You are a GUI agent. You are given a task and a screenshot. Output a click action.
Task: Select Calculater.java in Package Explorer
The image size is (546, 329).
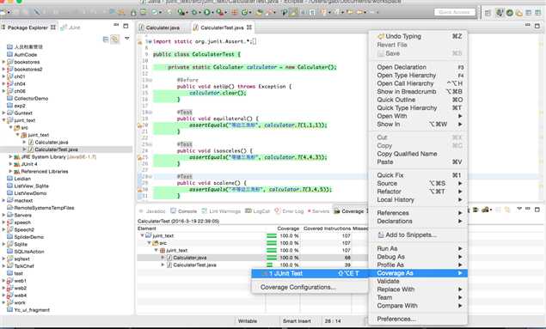52,143
